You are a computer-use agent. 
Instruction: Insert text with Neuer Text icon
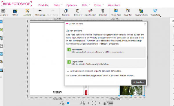(128, 11)
